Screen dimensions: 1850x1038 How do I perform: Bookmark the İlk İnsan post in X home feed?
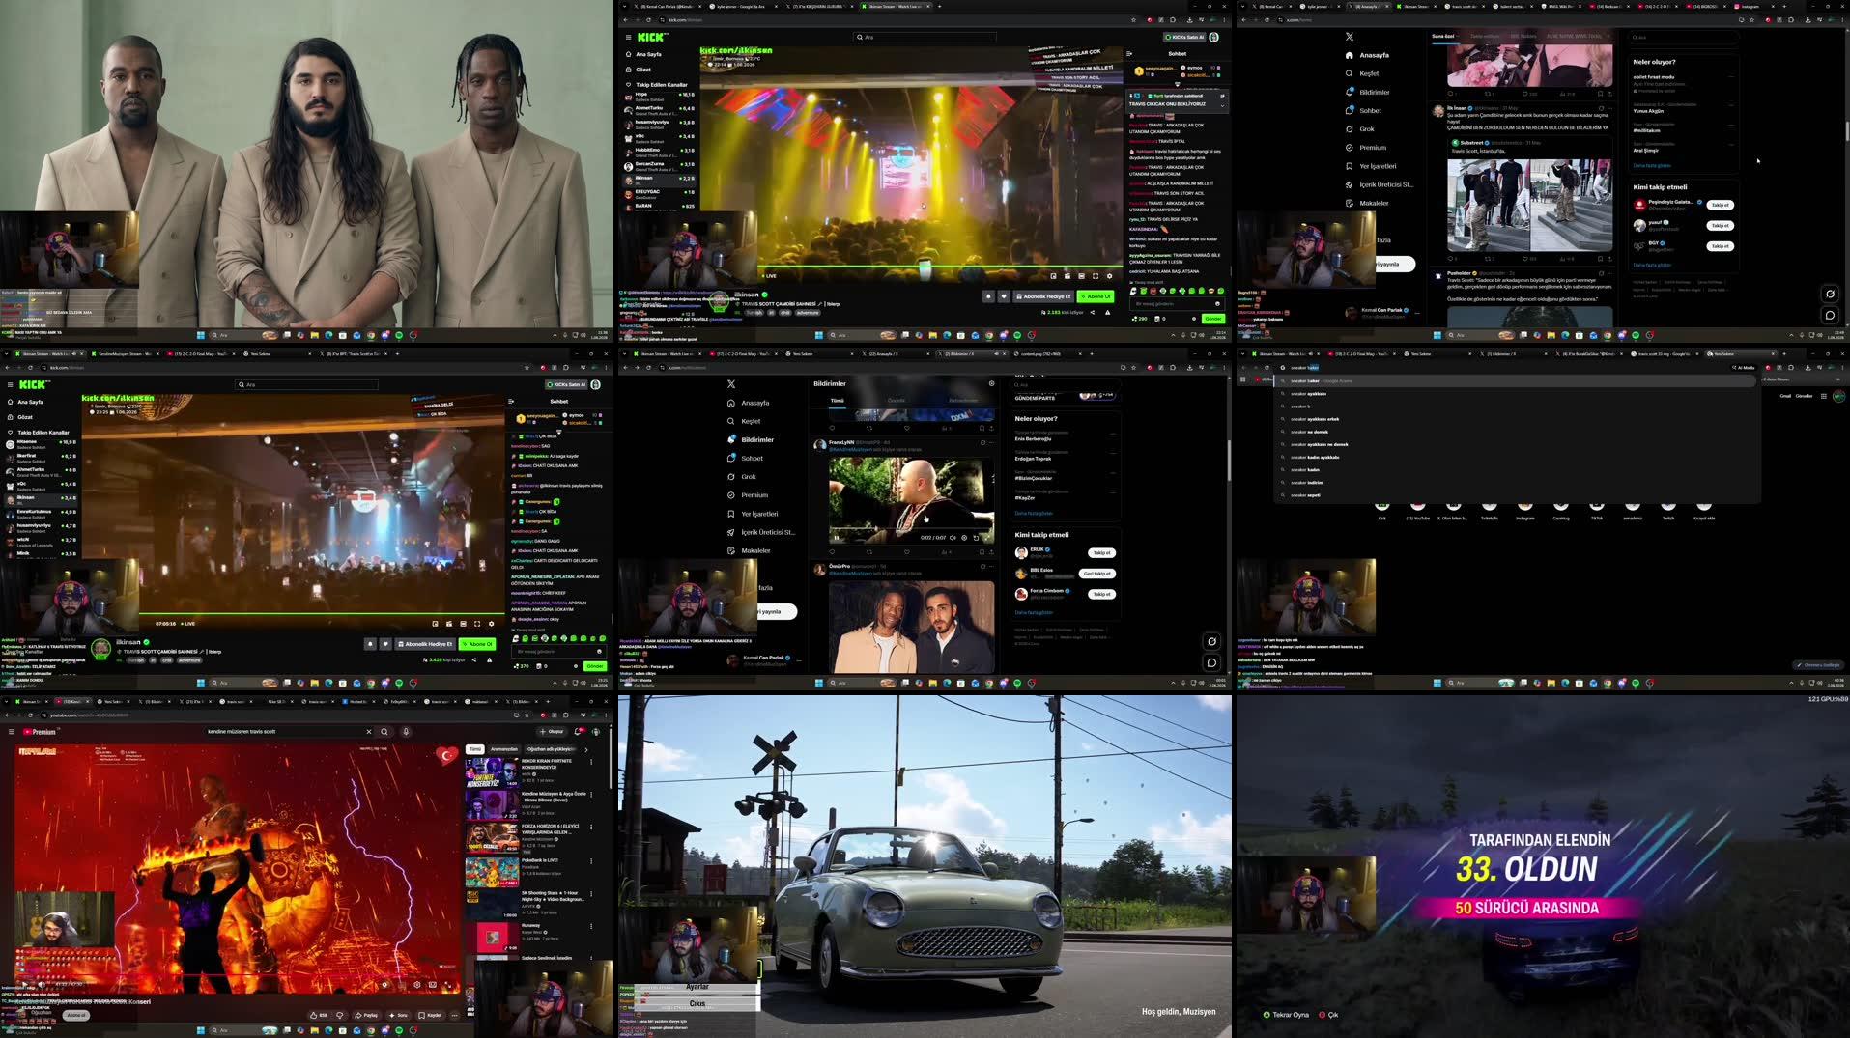[x=1600, y=259]
